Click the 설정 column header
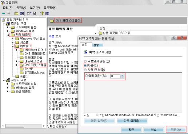 (139, 29)
